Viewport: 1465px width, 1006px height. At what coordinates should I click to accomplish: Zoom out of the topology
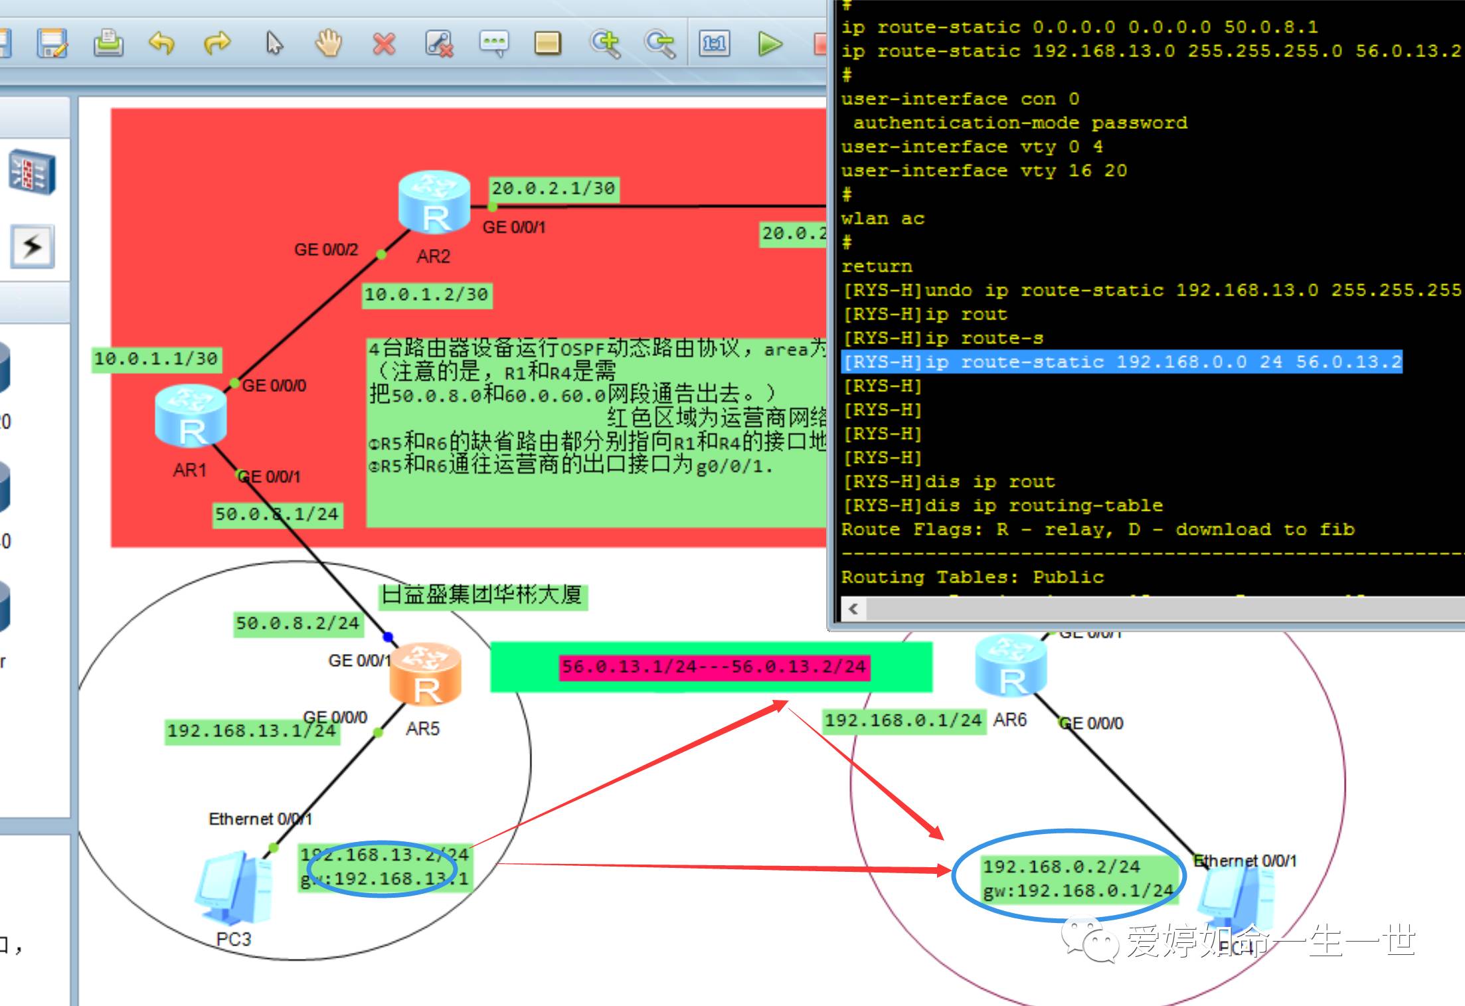tap(659, 44)
